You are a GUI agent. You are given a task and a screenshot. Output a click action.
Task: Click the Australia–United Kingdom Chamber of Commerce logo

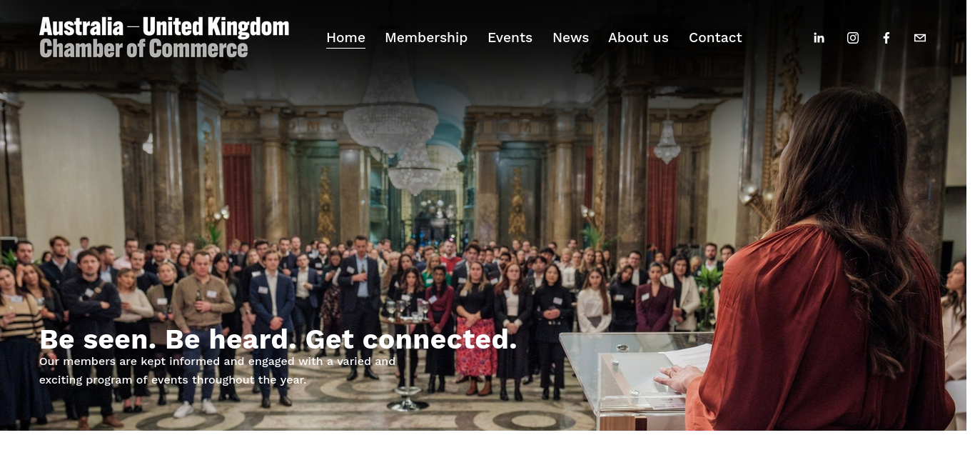coord(164,38)
